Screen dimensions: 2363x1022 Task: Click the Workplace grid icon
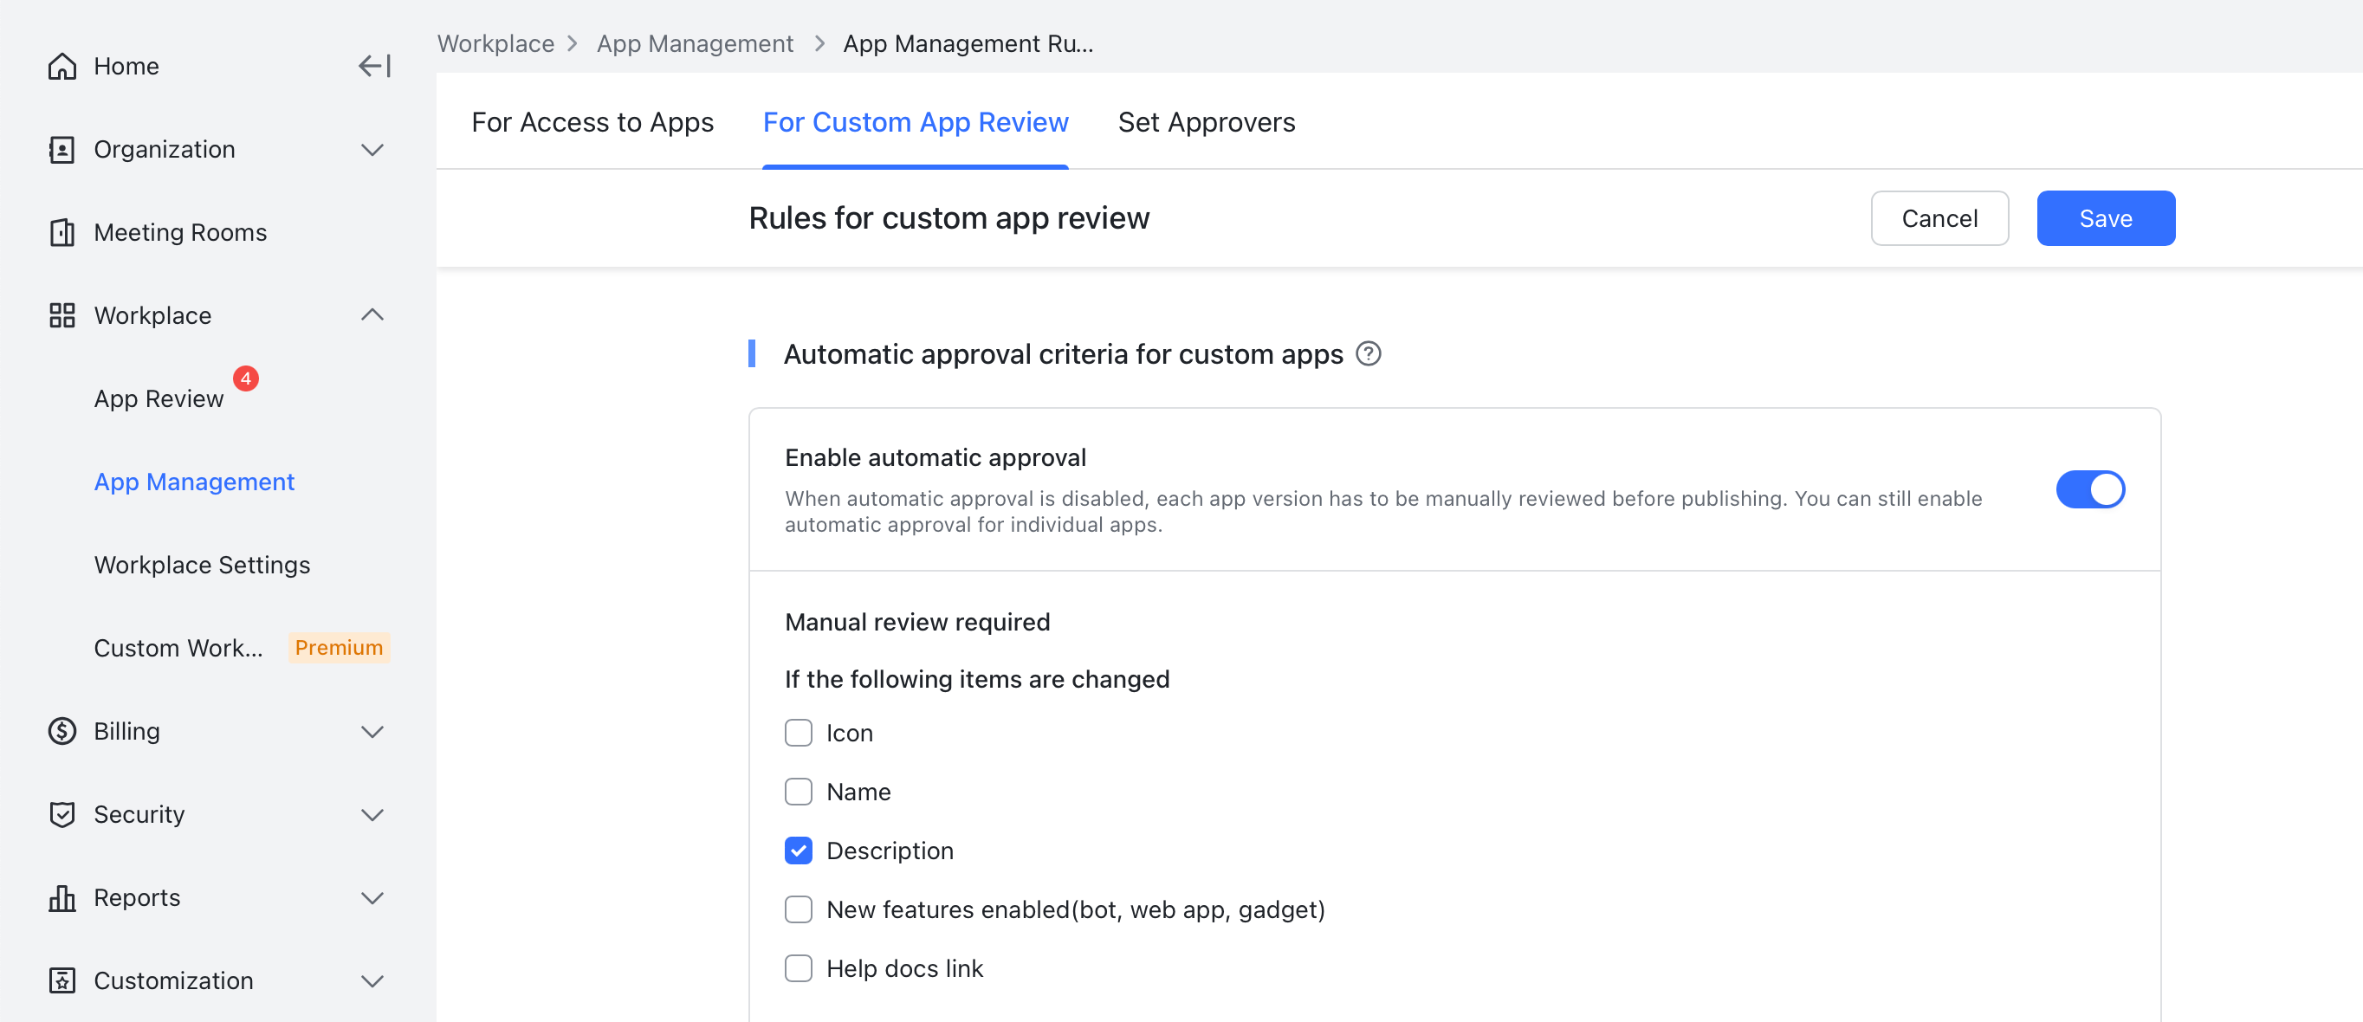pos(62,315)
